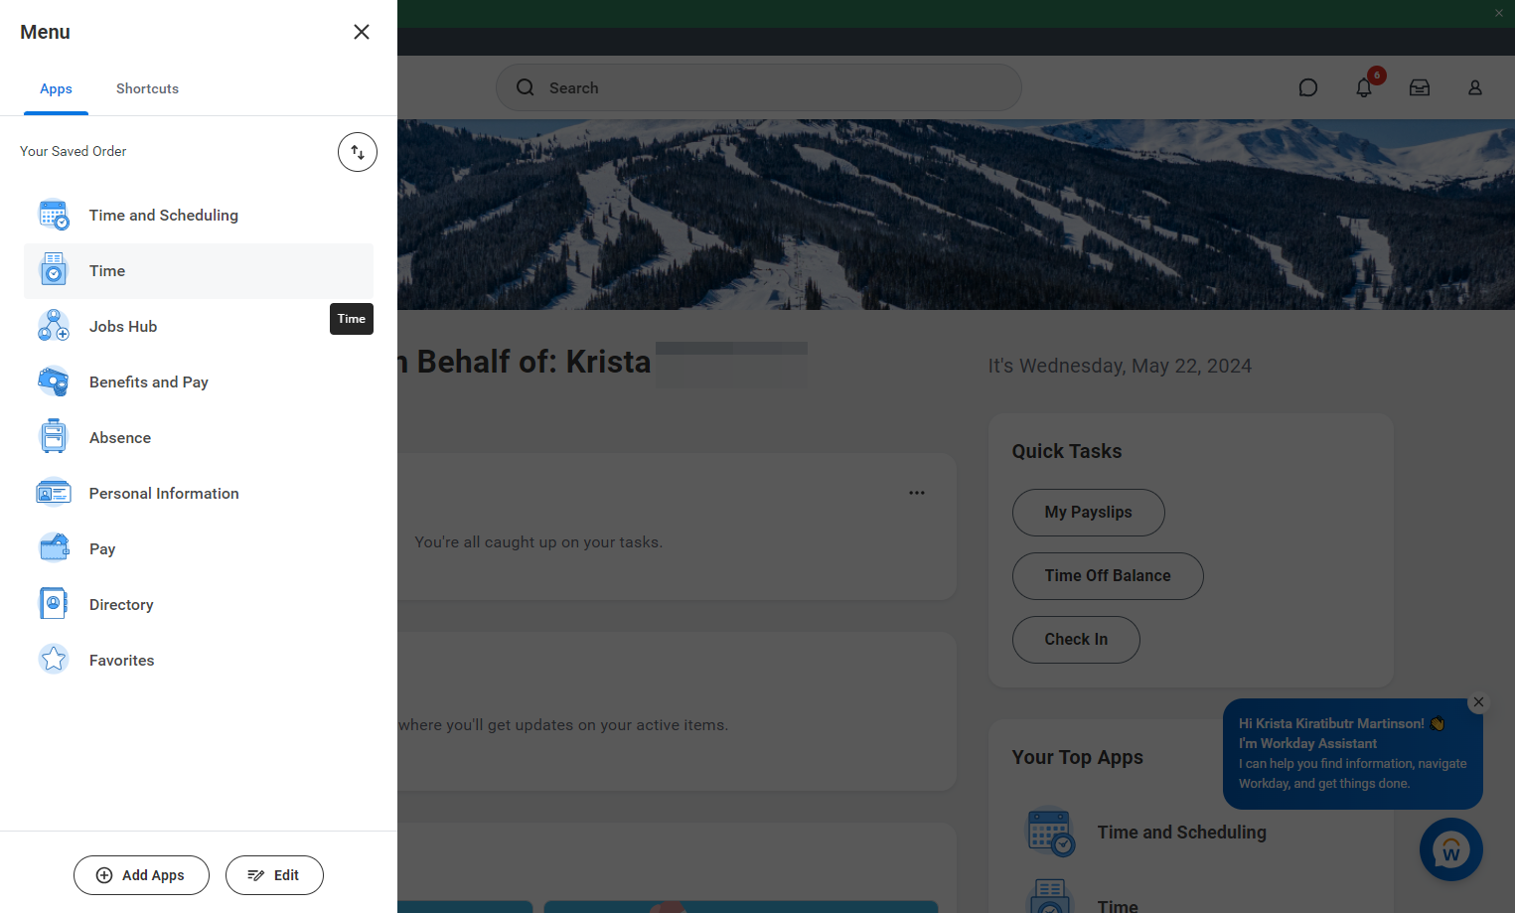Click the Workday Assistant round icon
This screenshot has width=1515, height=913.
coord(1451,849)
